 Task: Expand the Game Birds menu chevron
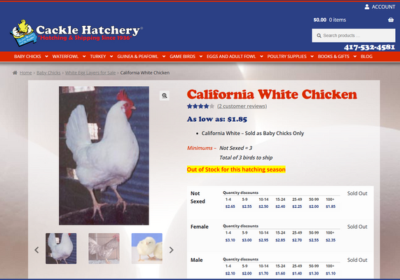click(x=201, y=57)
